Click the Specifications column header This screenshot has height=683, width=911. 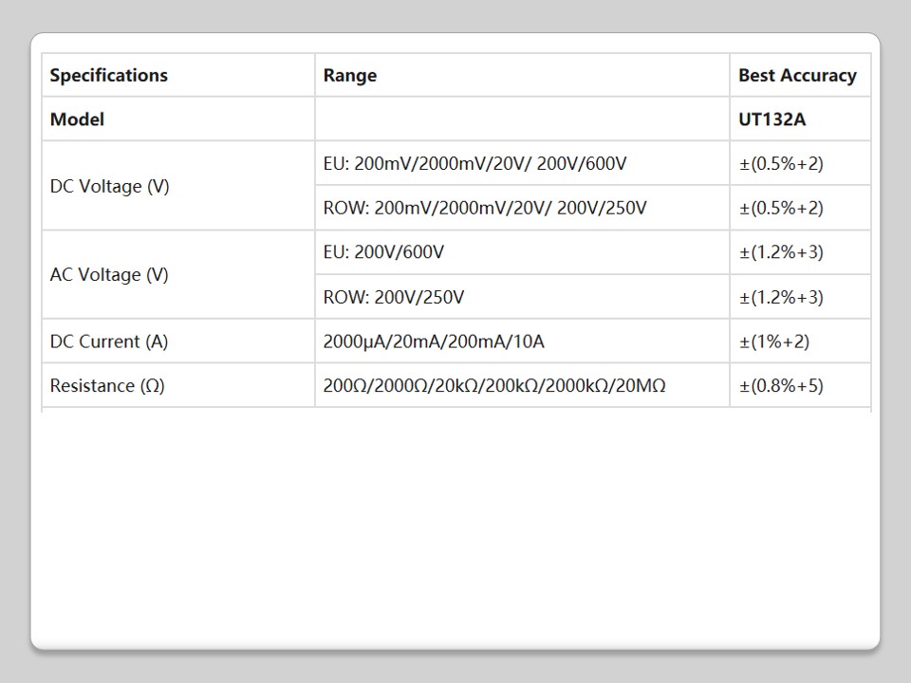pyautogui.click(x=109, y=76)
